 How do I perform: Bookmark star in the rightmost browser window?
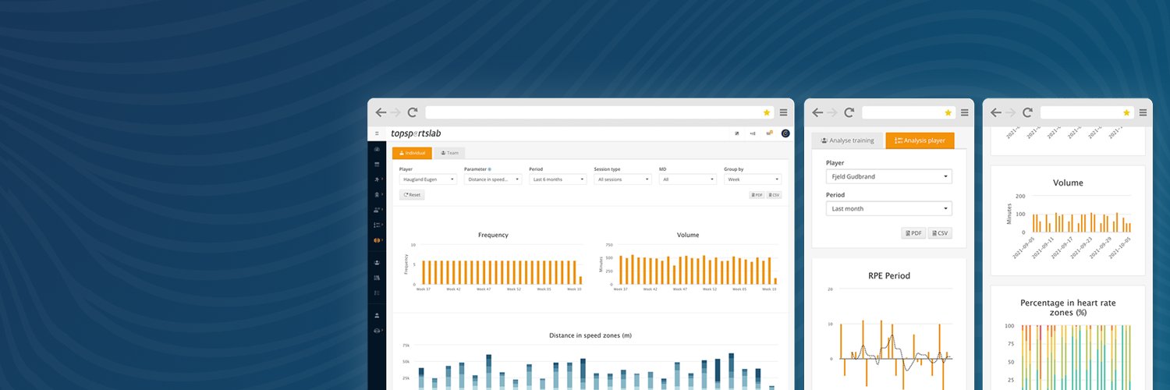(1126, 112)
